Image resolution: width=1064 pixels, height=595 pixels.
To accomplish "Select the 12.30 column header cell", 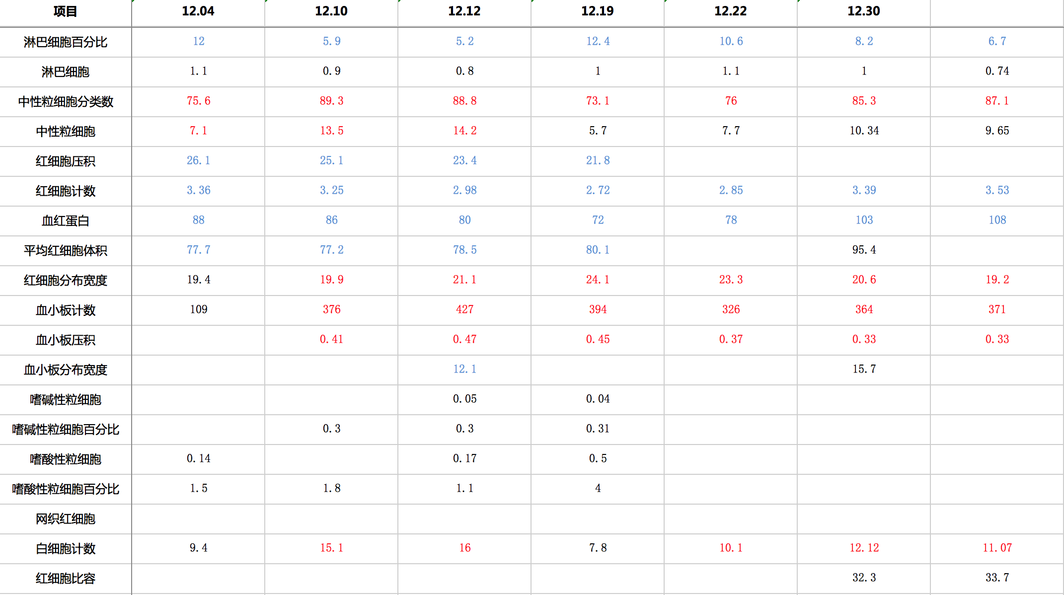I will coord(864,12).
